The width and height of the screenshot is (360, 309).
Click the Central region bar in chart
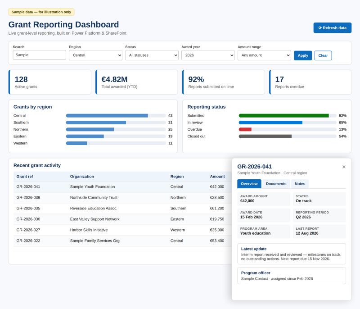click(107, 116)
